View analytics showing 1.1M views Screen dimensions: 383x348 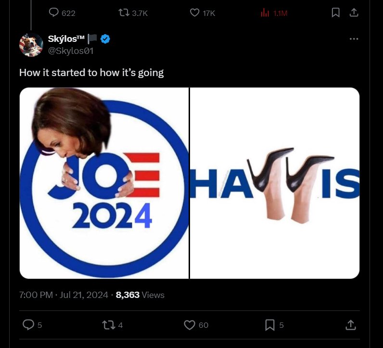[x=274, y=13]
